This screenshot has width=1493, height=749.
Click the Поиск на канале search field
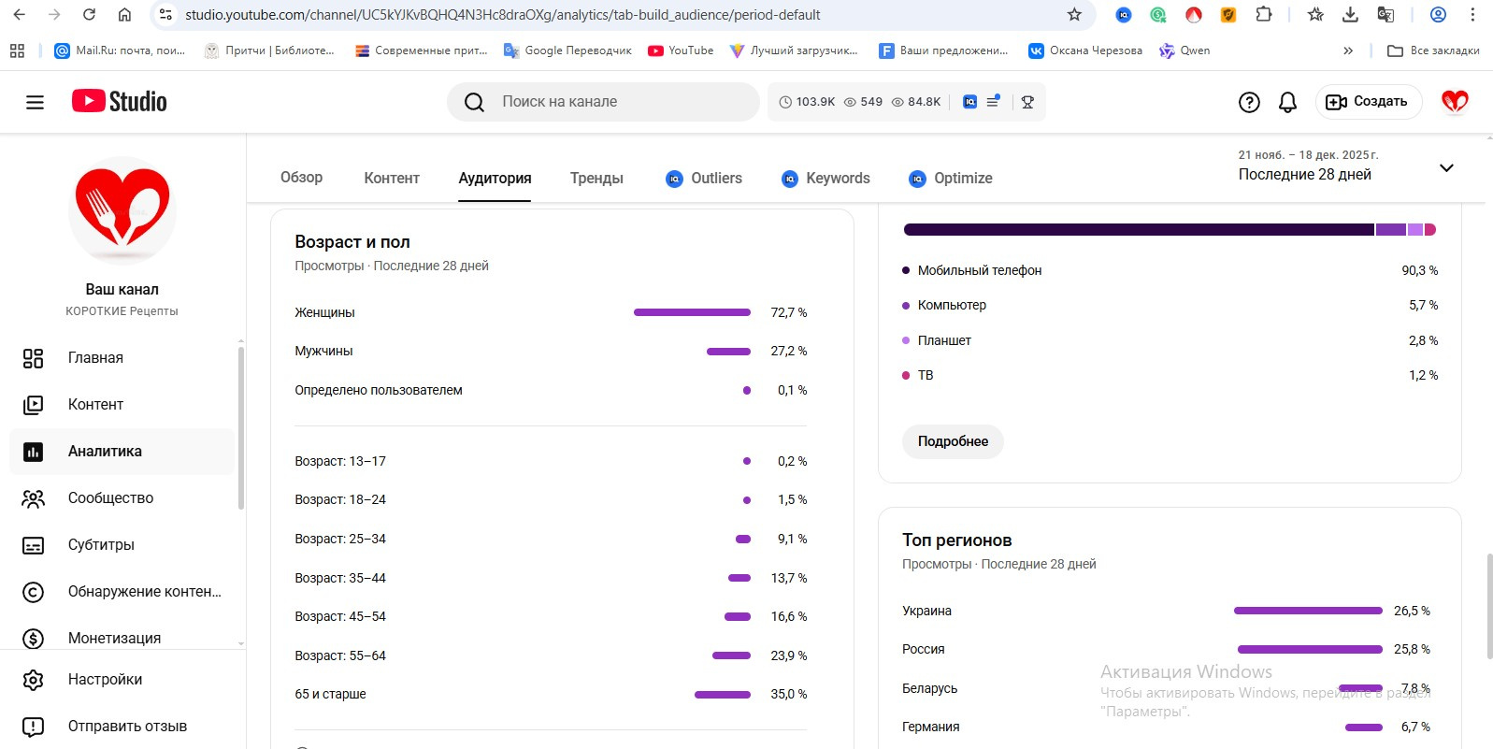point(617,102)
